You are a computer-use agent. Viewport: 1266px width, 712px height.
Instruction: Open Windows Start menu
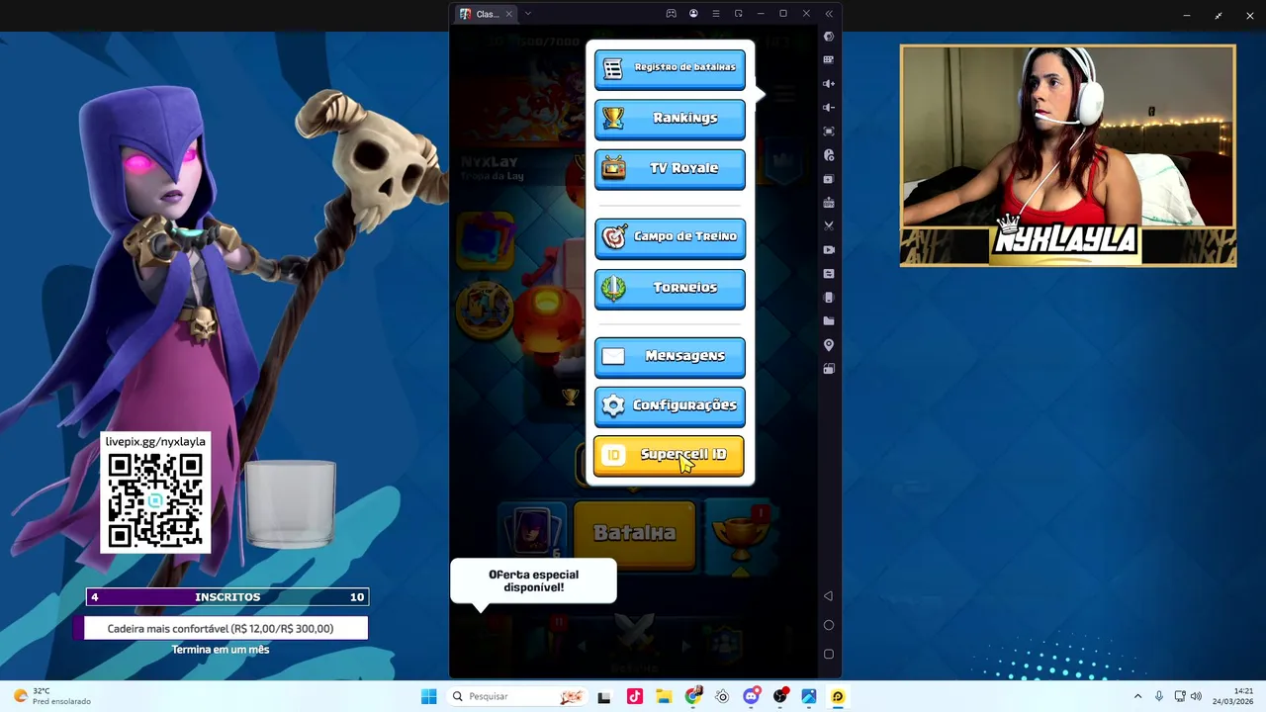click(x=428, y=696)
